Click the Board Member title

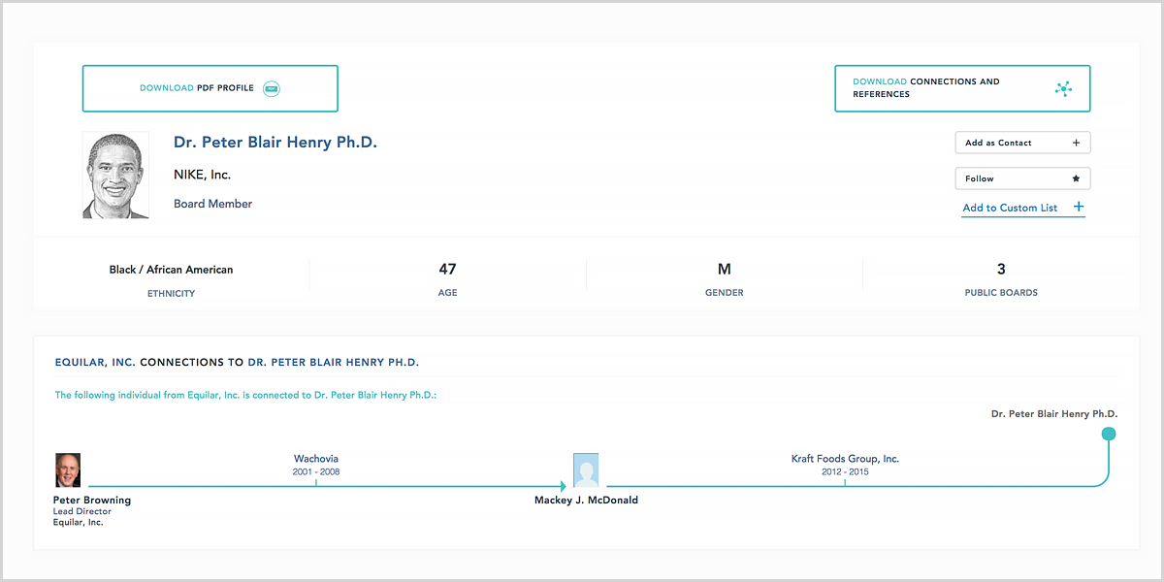coord(212,204)
